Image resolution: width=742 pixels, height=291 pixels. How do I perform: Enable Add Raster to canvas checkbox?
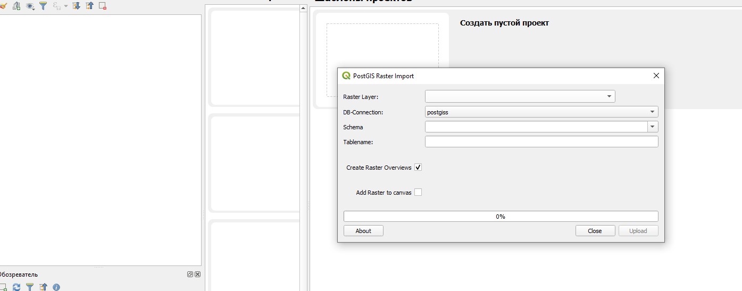(x=418, y=193)
